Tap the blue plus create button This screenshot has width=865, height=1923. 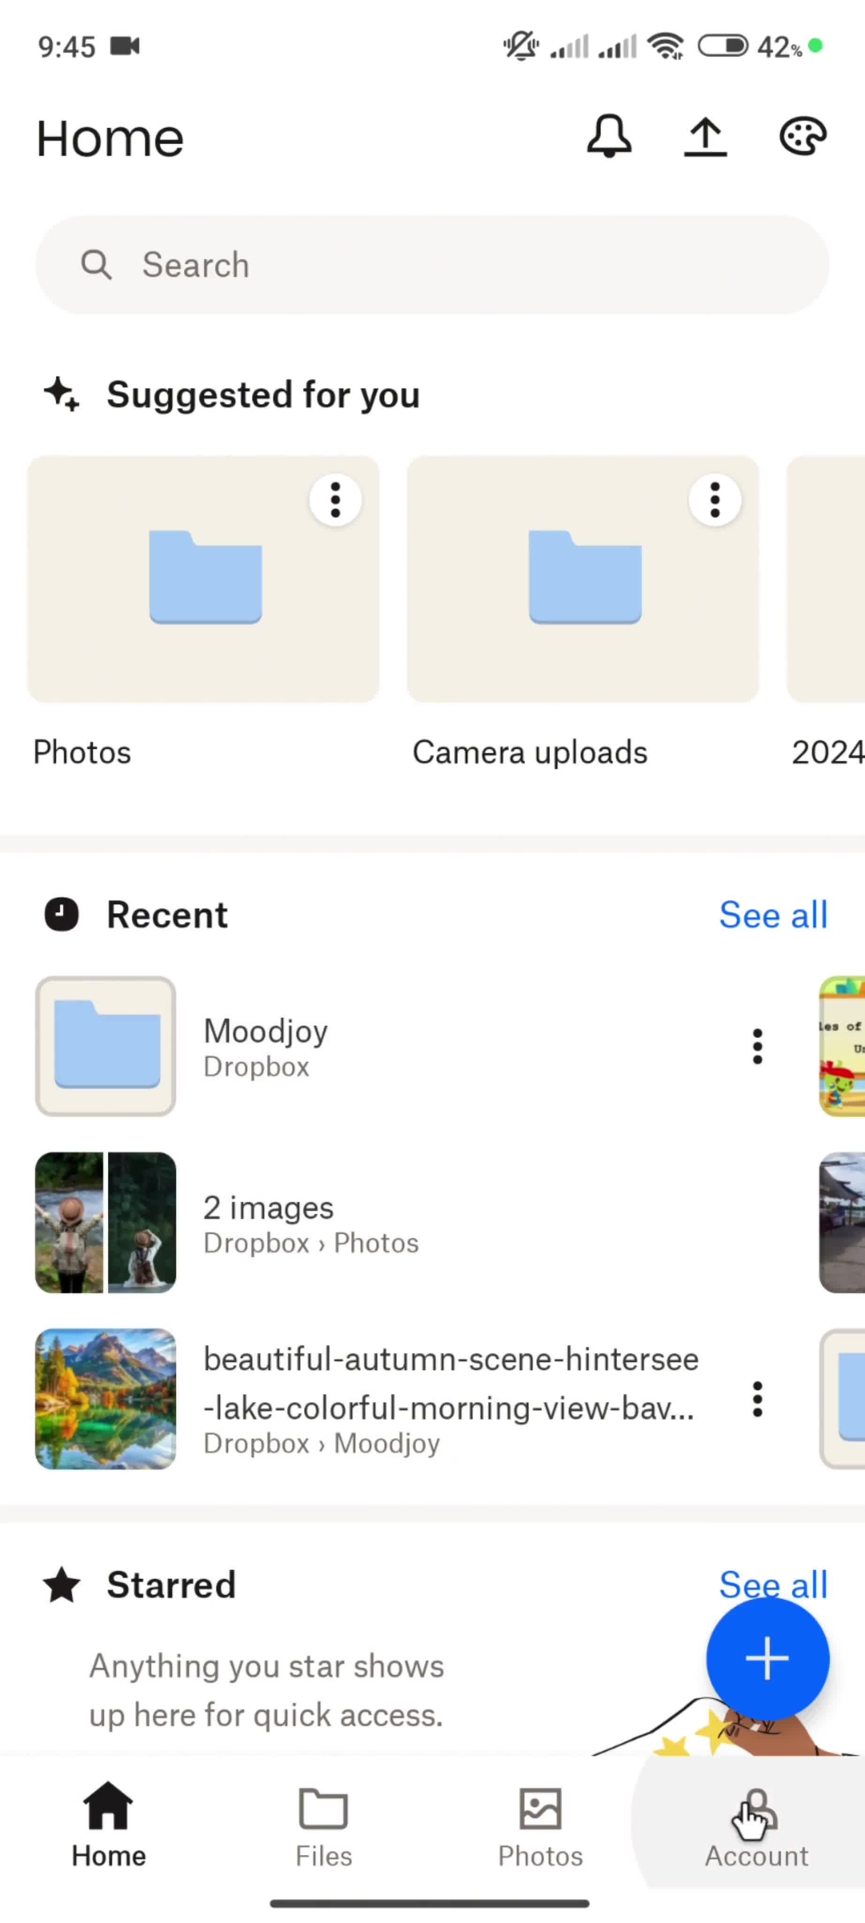pos(766,1658)
